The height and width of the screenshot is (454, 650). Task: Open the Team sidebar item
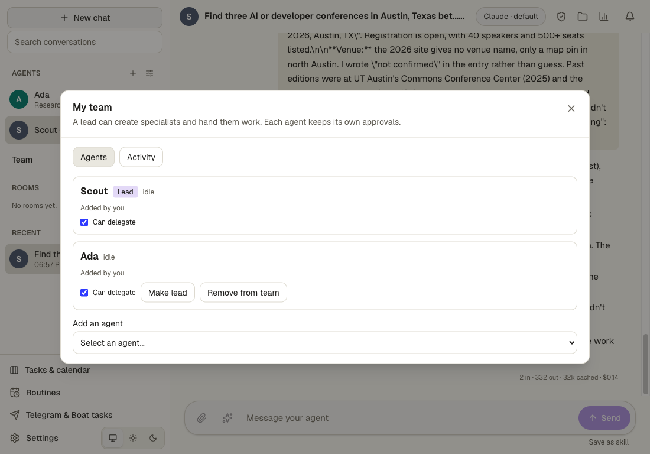click(x=22, y=160)
